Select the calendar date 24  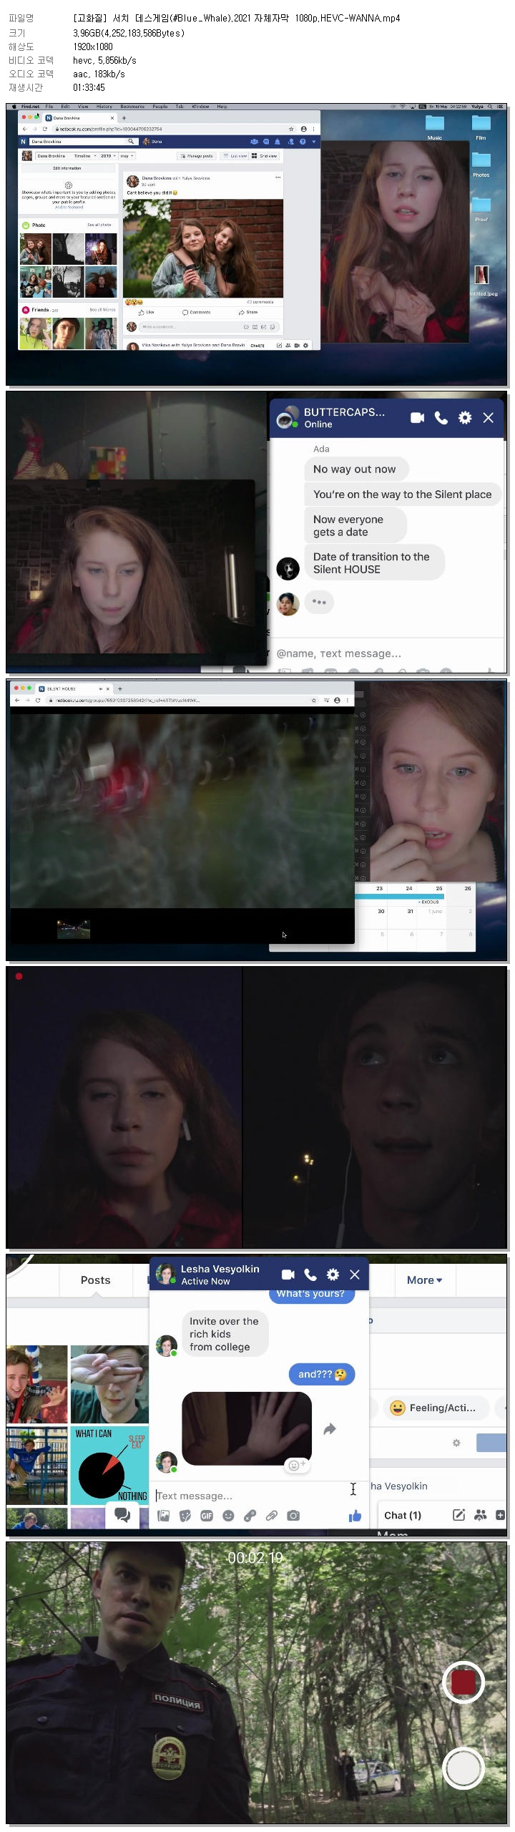coord(409,888)
